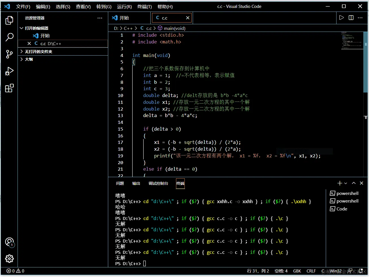
Task: Run code with the play button
Action: point(342,18)
